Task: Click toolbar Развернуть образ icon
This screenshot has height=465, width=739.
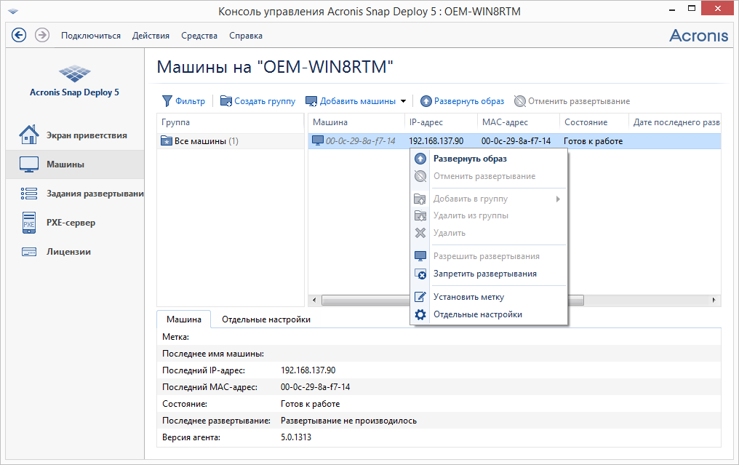Action: pyautogui.click(x=426, y=101)
